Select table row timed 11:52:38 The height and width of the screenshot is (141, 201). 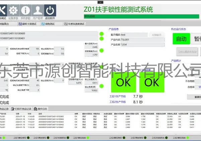point(100,127)
